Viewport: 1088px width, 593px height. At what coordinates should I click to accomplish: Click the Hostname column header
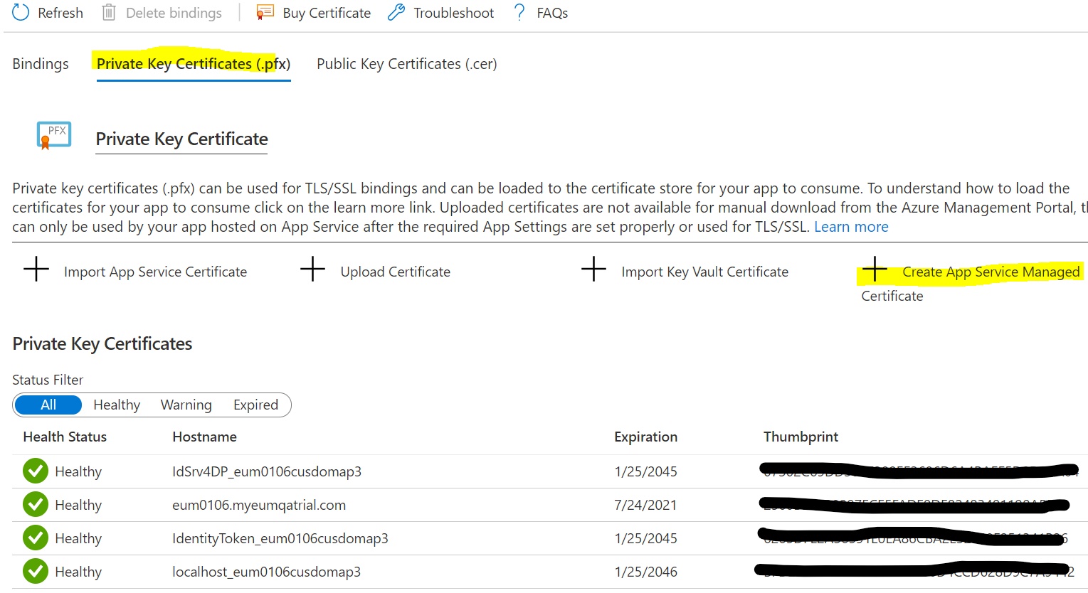[x=204, y=437]
